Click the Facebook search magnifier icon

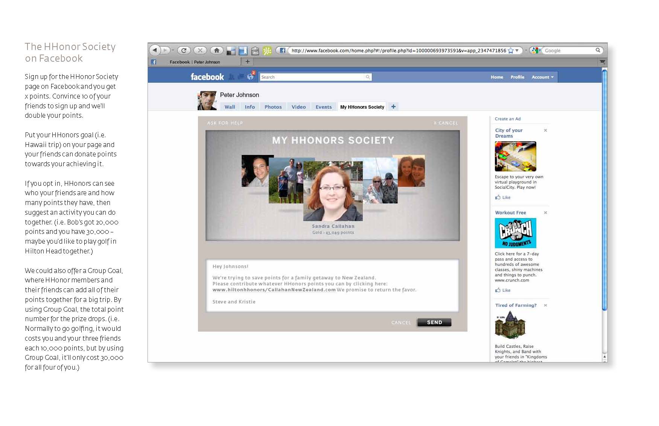[x=368, y=77]
